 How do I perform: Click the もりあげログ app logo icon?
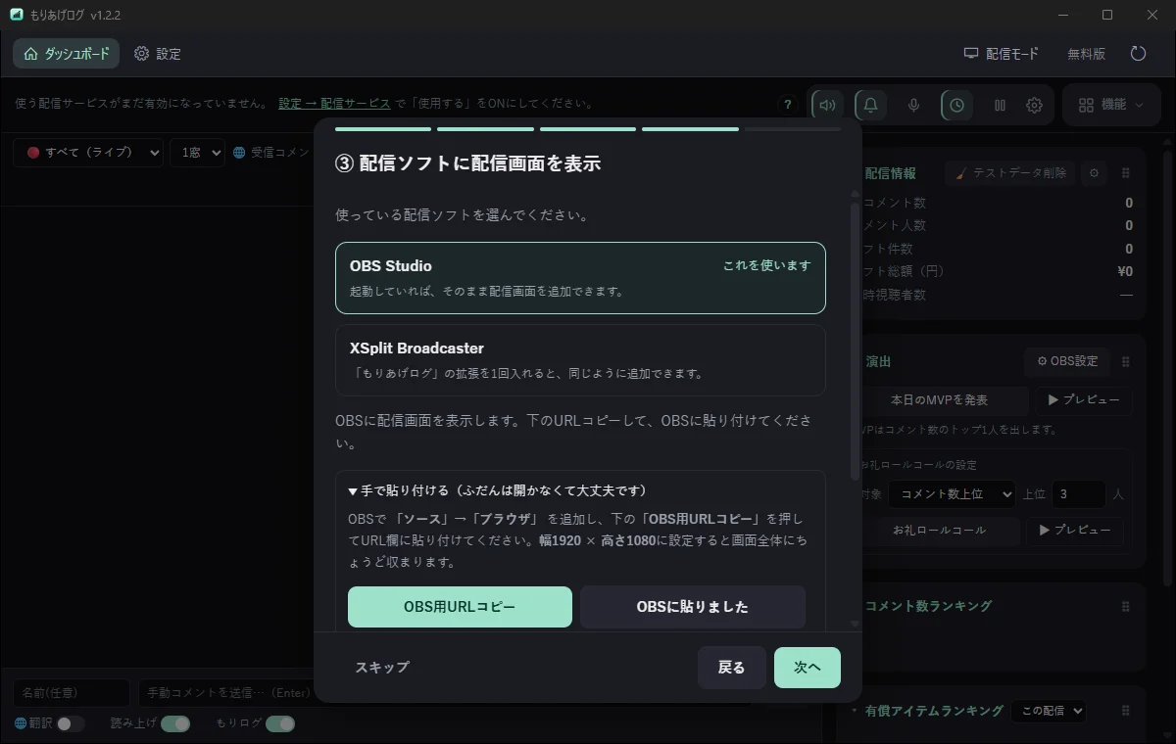[17, 15]
